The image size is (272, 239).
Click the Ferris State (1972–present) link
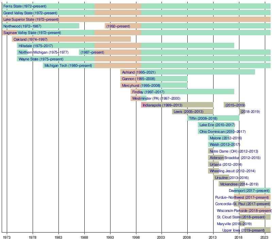pos(25,6)
